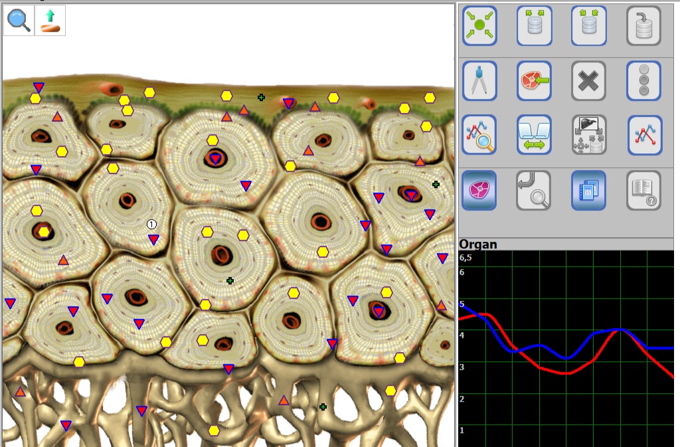680x447 pixels.
Task: Click the return arrow with magnifier icon
Action: (x=534, y=190)
